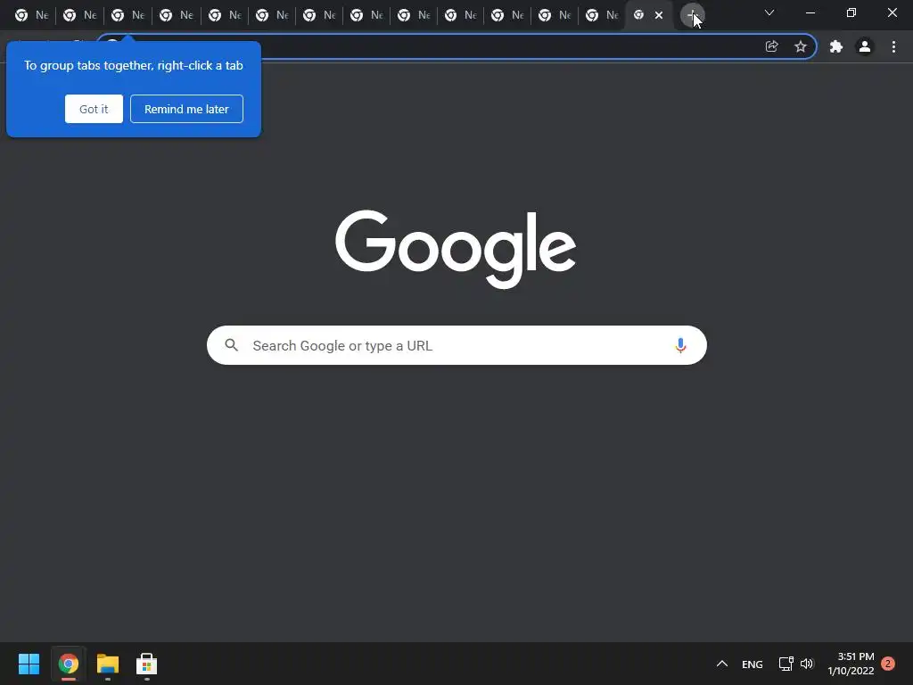Open the Extensions puzzle icon
The image size is (913, 685).
point(836,46)
